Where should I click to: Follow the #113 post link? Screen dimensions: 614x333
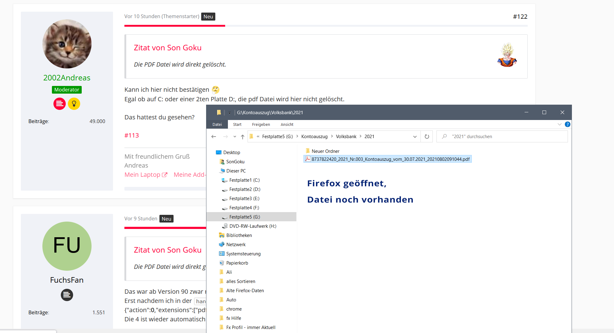pos(131,135)
